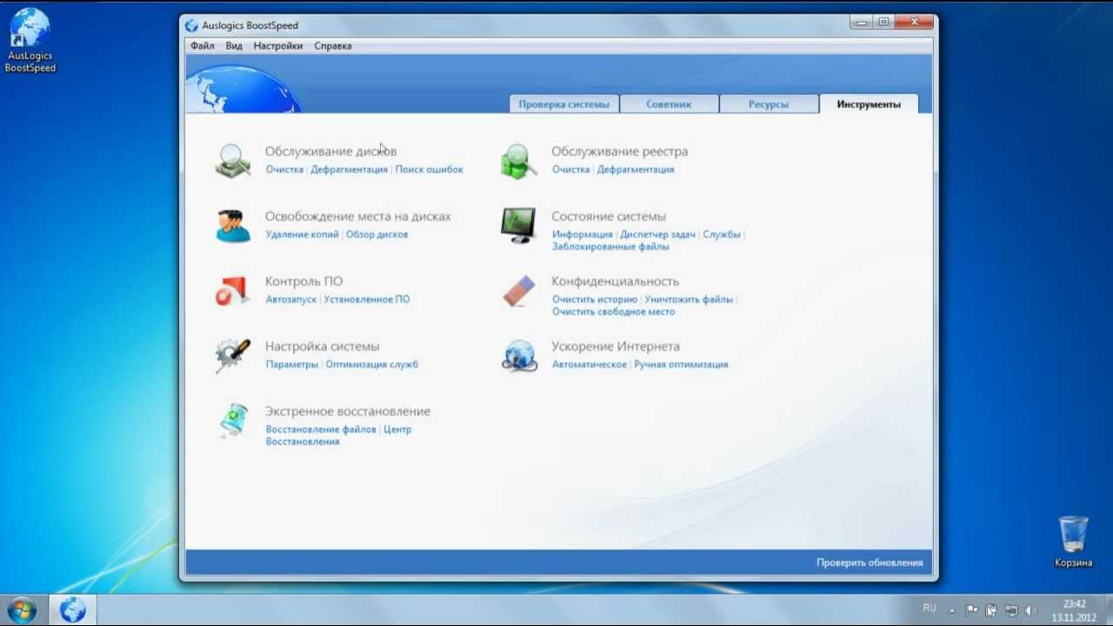Click the Уничтожить файлы link
Screen dimensions: 1113x626
pos(689,299)
